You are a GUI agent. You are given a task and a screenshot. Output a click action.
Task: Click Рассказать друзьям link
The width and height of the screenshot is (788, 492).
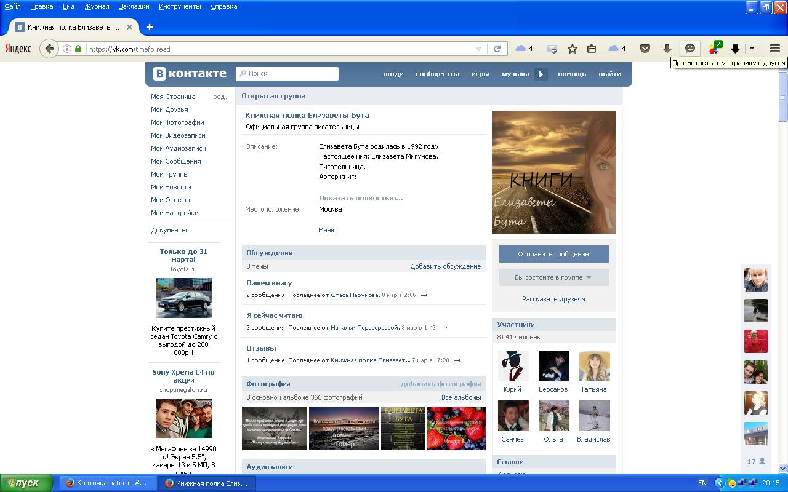click(553, 299)
